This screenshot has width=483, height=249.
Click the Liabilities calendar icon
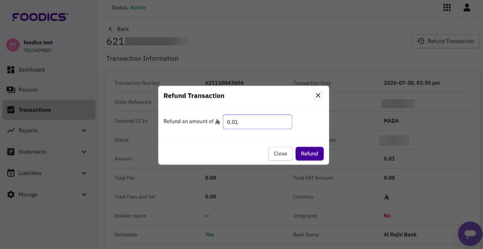[x=11, y=173]
